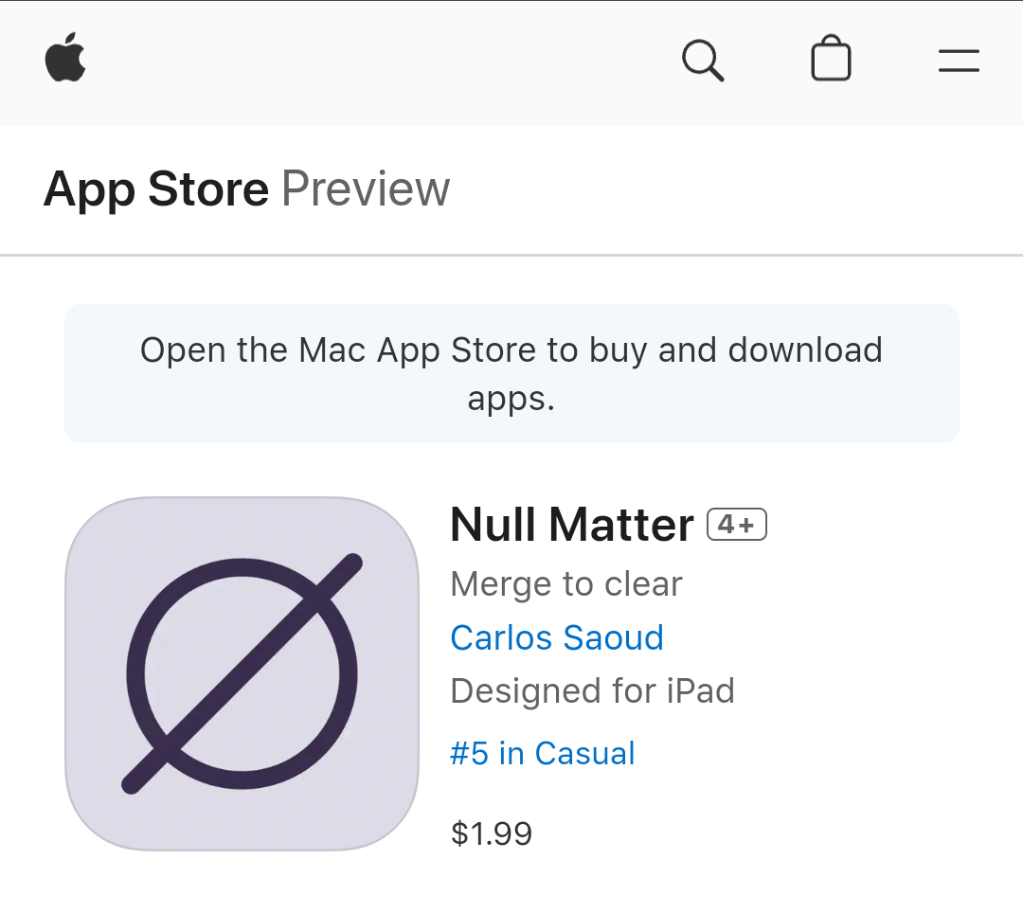Click the empty navigation bar area beside the Apple logo
This screenshot has height=913, width=1023.
pyautogui.click(x=378, y=63)
